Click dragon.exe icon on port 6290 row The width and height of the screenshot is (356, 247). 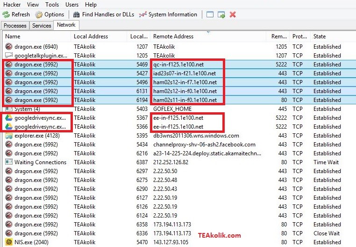pyautogui.click(x=8, y=189)
